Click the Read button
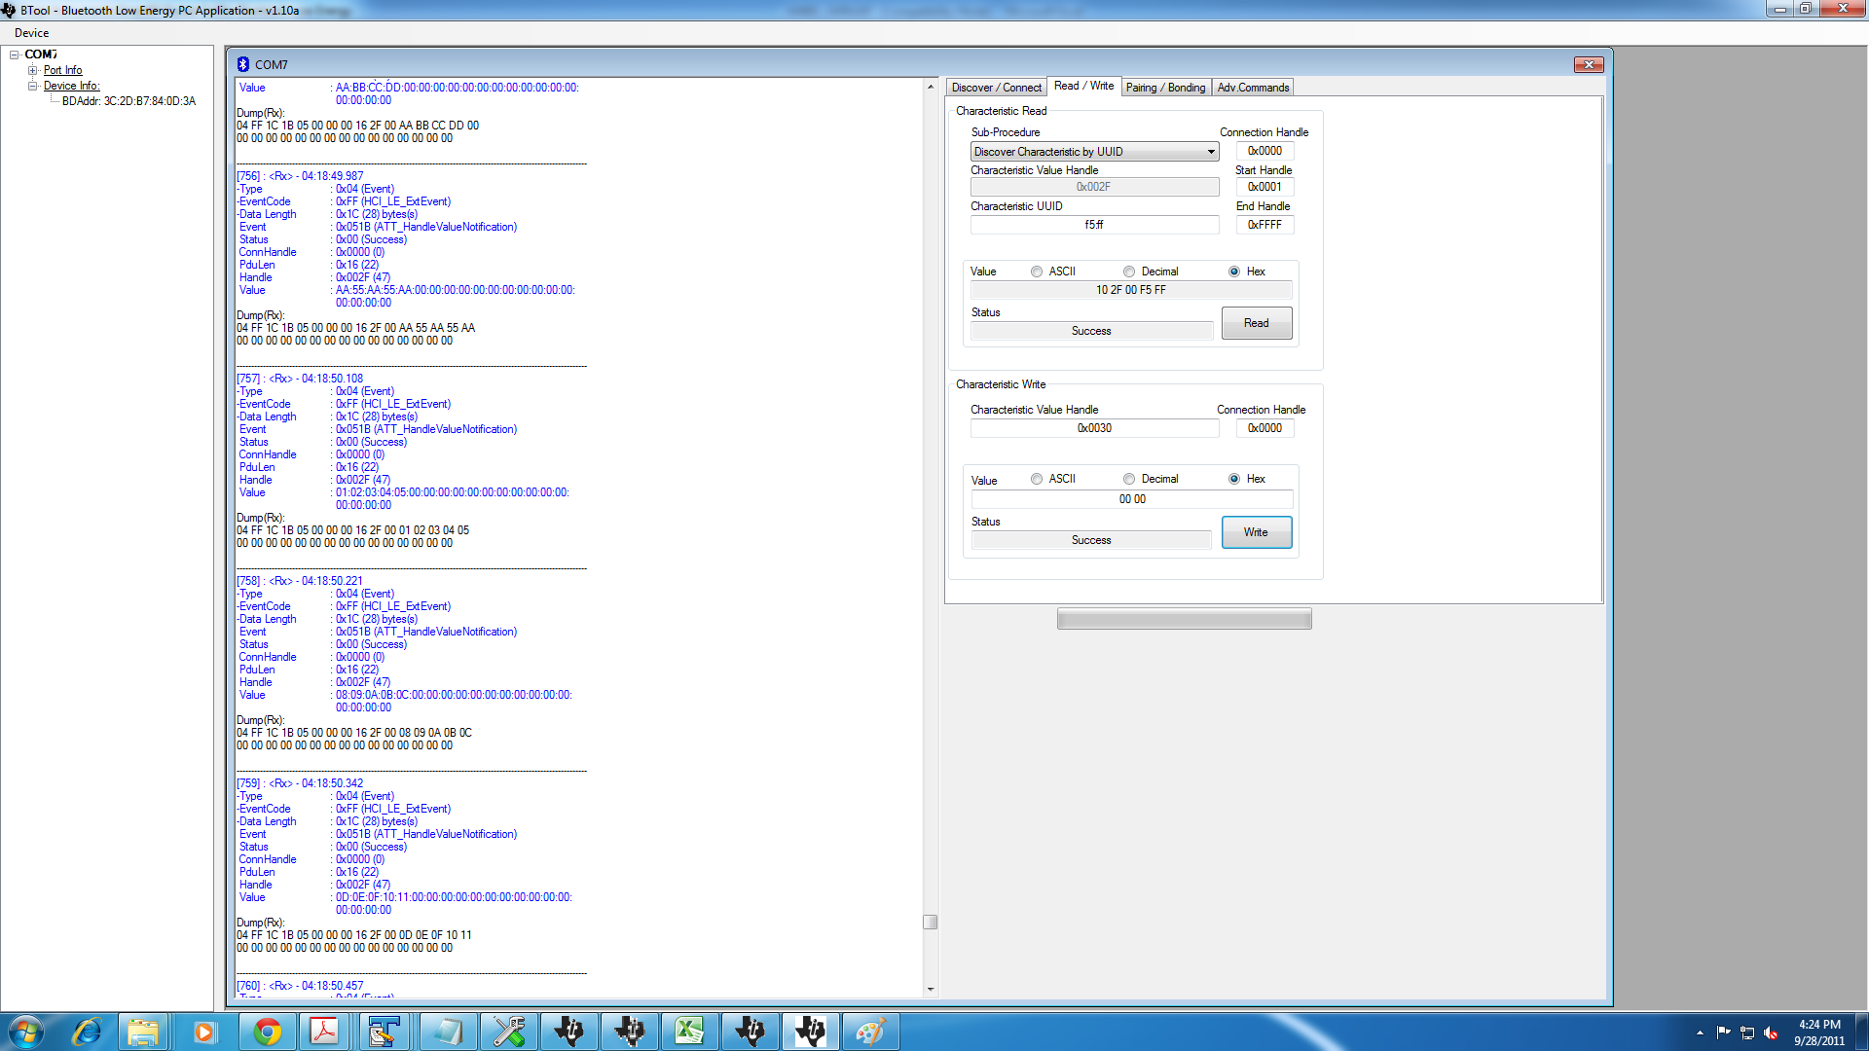This screenshot has width=1869, height=1051. (x=1256, y=323)
